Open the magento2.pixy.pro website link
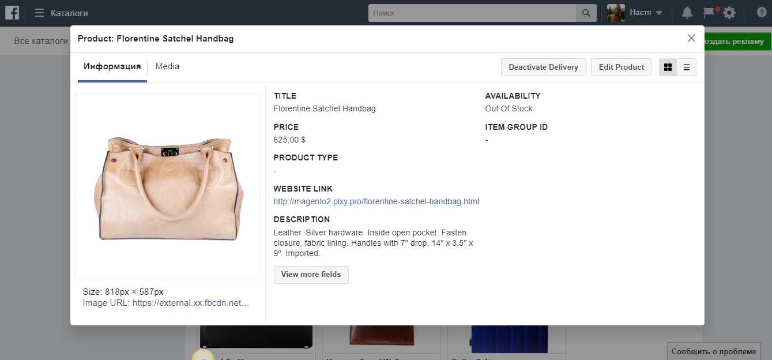This screenshot has width=772, height=360. click(376, 201)
